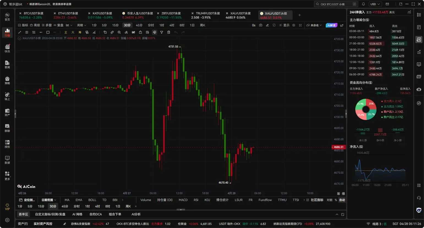Click the chart icon in 24H净流入 header
424x228 pixels.
[409, 12]
